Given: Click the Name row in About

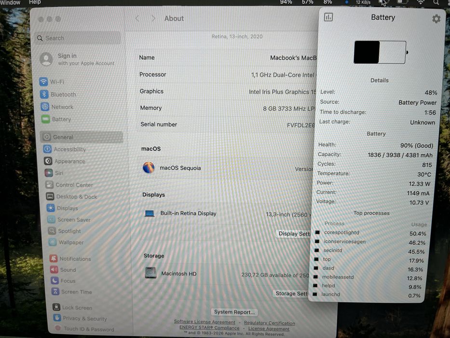Looking at the screenshot, I should (x=227, y=58).
